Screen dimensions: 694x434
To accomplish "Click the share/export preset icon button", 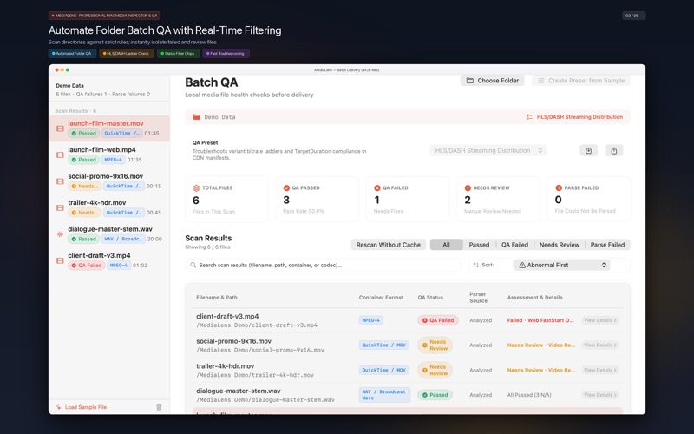I will [x=614, y=150].
